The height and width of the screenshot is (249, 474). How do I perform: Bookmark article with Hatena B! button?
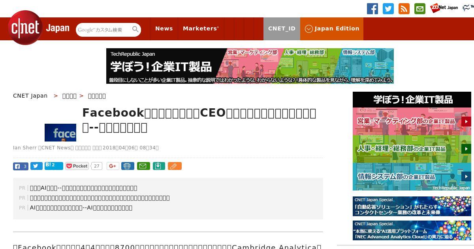click(x=54, y=166)
